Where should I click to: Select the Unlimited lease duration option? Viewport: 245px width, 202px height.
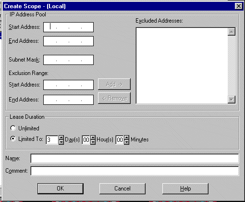click(x=13, y=128)
